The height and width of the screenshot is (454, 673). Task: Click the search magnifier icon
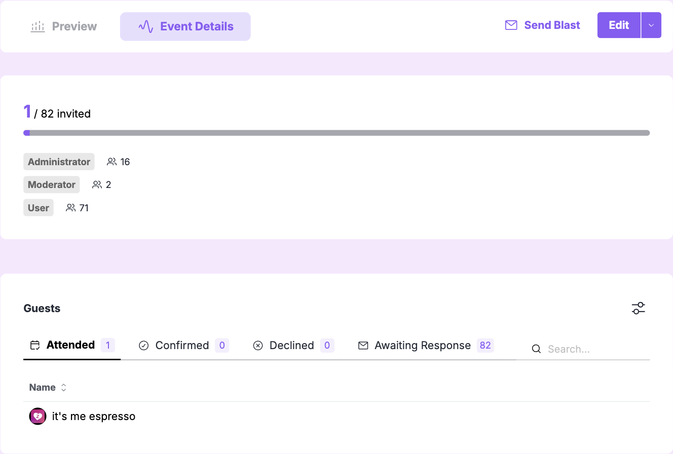536,349
